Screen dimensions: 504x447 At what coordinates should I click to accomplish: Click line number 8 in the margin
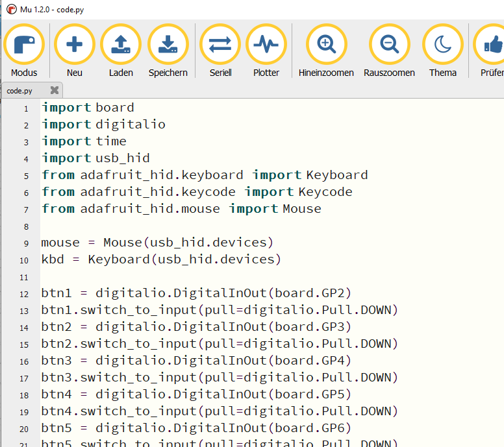(x=26, y=226)
